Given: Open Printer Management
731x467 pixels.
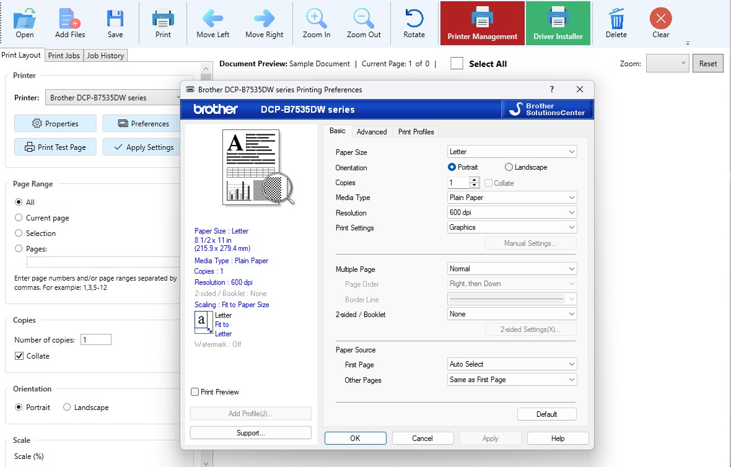Looking at the screenshot, I should [x=482, y=23].
